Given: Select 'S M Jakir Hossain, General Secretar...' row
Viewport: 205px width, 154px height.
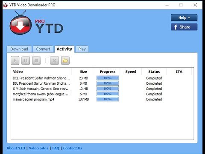Looking at the screenshot, I should [102, 89].
